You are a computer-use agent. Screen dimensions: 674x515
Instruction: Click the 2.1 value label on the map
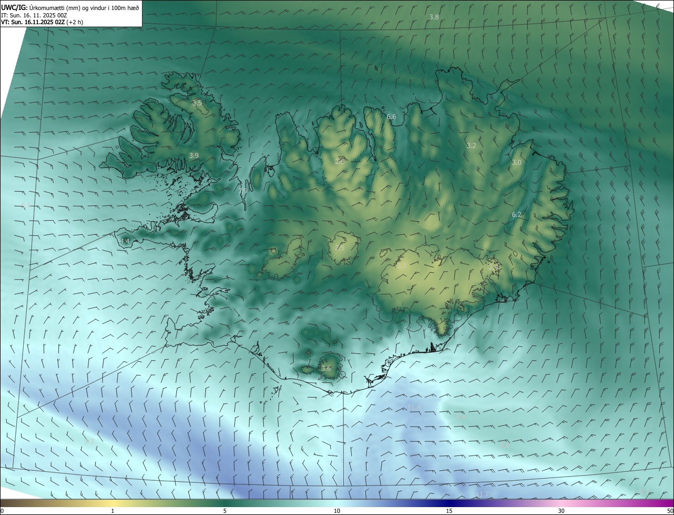click(x=401, y=266)
